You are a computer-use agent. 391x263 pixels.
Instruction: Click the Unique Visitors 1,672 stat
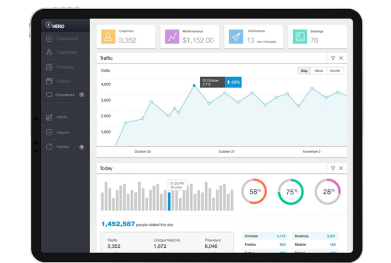(x=167, y=243)
